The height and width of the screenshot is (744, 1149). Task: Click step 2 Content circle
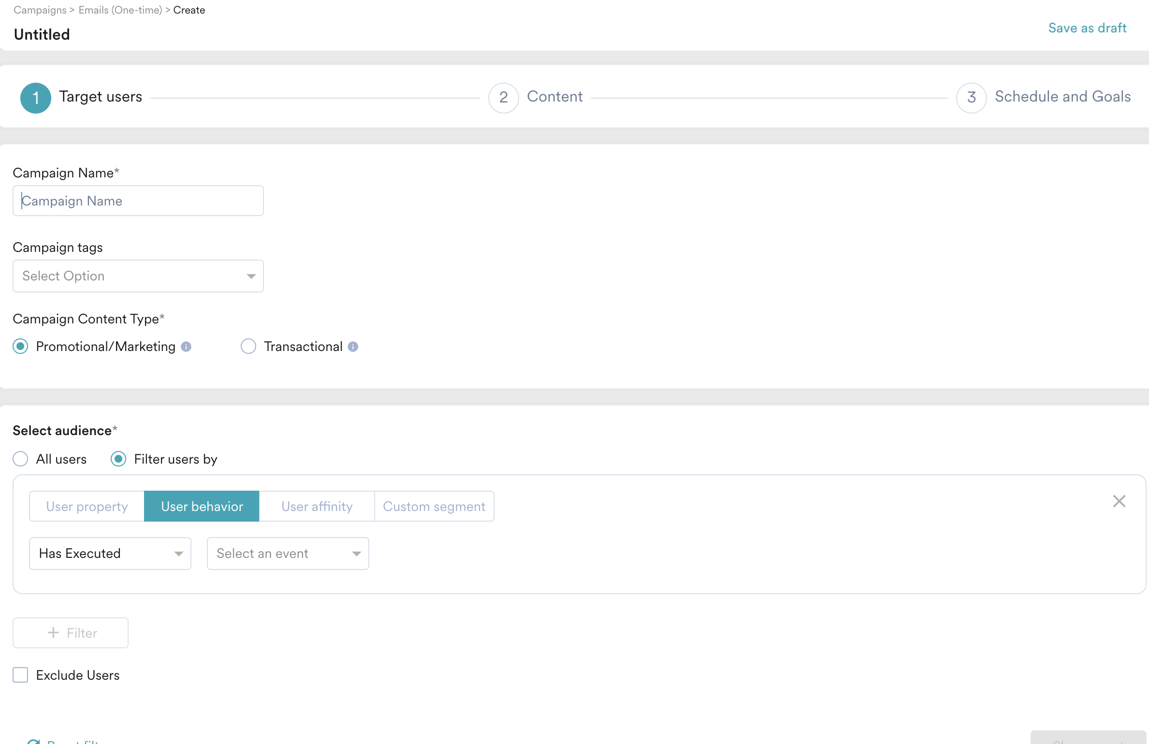(503, 97)
